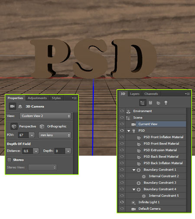Screen dimensions: 195x219
Task: Toggle visibility of Environment
Action: (x=122, y=111)
